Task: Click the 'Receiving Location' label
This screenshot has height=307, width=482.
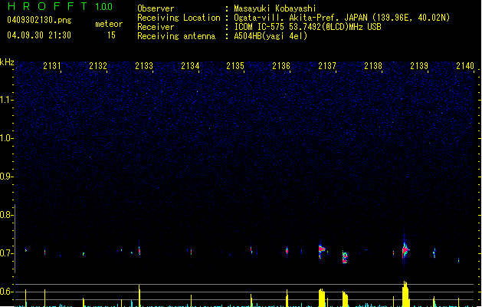Action: pos(179,18)
